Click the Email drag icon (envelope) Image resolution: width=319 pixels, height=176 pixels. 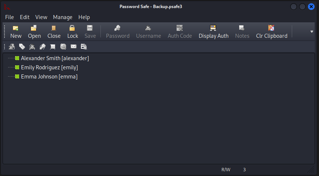[x=74, y=47]
